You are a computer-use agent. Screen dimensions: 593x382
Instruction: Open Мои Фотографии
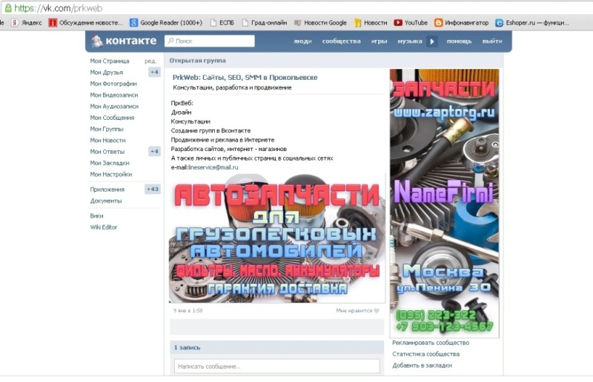pyautogui.click(x=113, y=84)
